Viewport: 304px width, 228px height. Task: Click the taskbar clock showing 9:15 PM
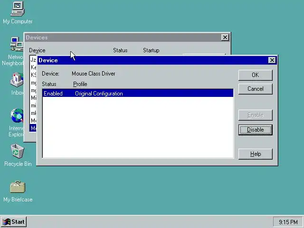(288, 222)
